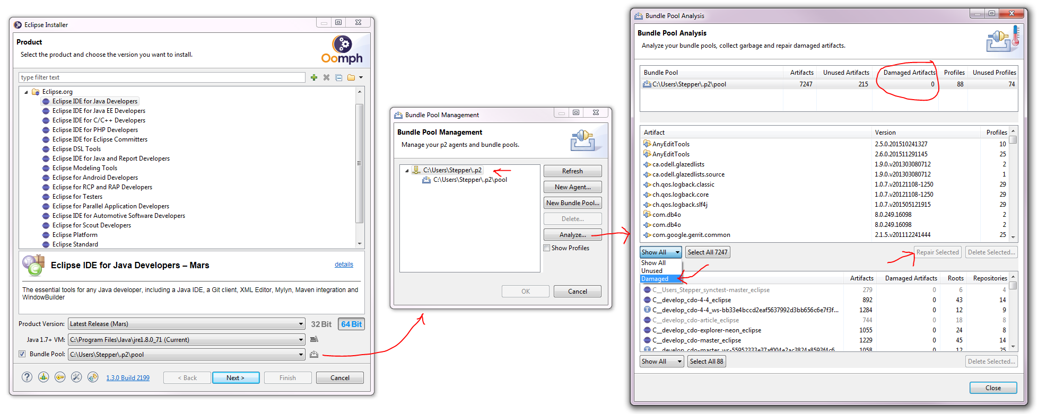Select Eclipse IDE for Java EE Developers
Image resolution: width=1038 pixels, height=414 pixels.
[99, 111]
